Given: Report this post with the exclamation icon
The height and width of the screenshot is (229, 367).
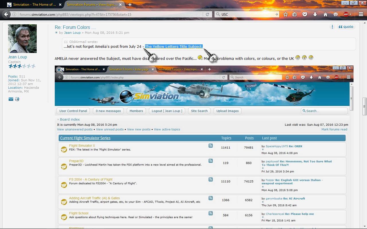Looking at the screenshot, I should pyautogui.click(x=332, y=27).
